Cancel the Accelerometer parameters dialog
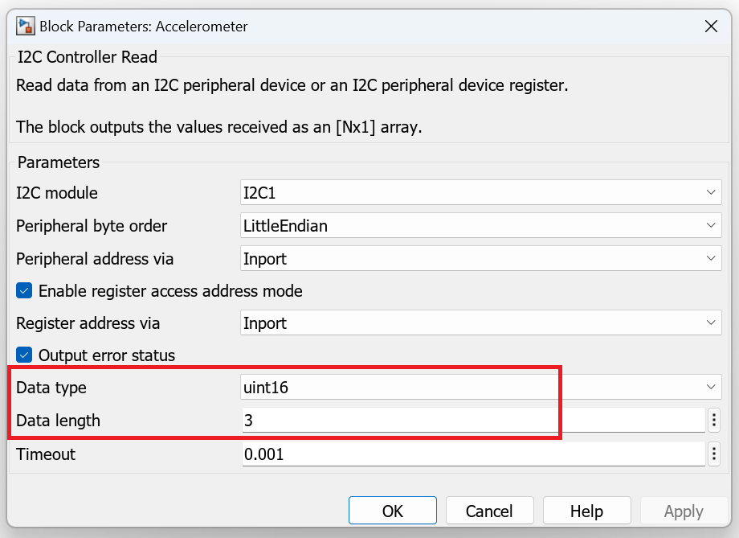 coord(489,510)
